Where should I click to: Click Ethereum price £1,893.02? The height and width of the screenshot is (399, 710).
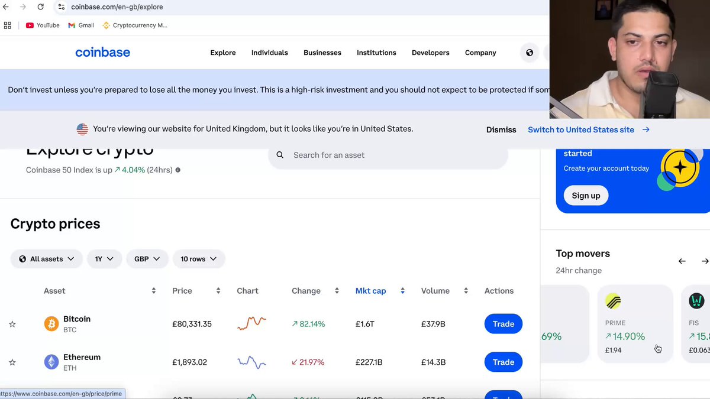[189, 362]
